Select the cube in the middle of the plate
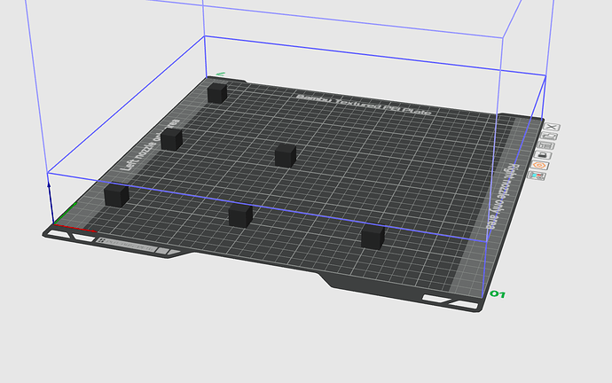 pyautogui.click(x=286, y=155)
